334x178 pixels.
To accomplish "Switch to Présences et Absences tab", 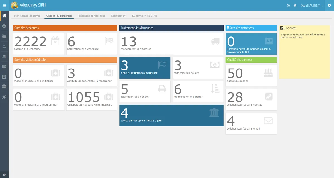I will point(91,16).
